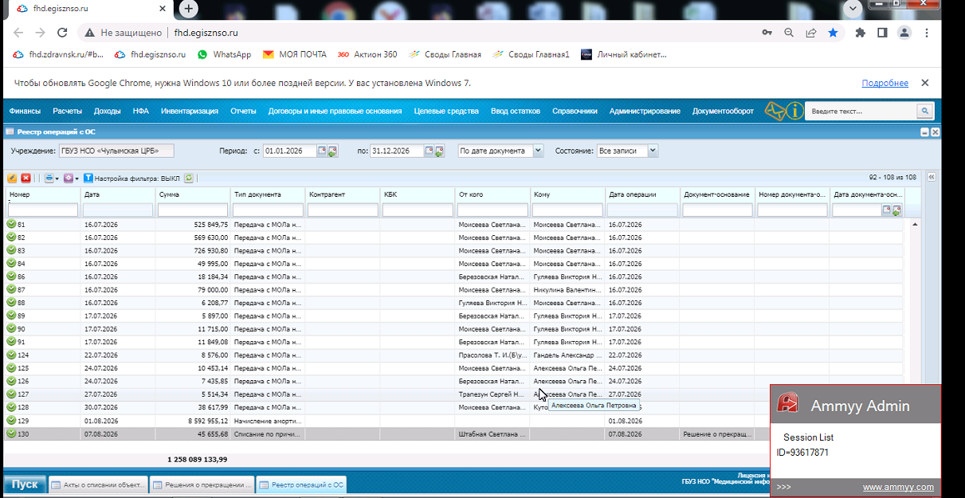Open the НФА menu
This screenshot has width=965, height=498.
(141, 111)
